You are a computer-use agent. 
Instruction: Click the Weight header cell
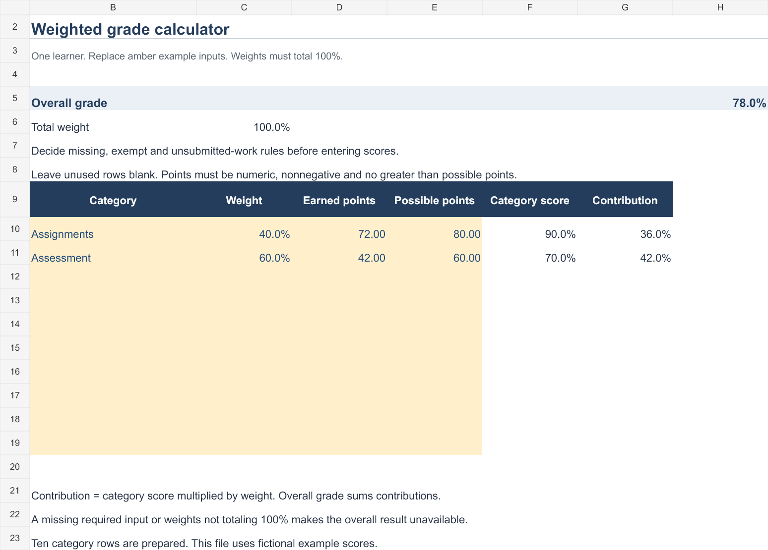coord(244,199)
